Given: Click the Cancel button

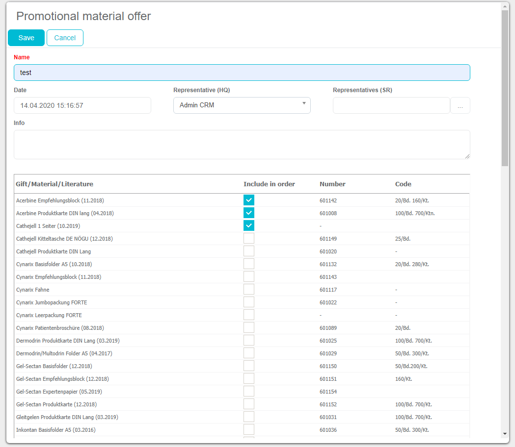Looking at the screenshot, I should [x=65, y=38].
